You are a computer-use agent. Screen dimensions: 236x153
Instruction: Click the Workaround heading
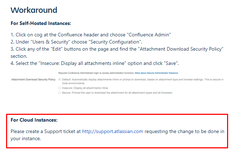(34, 10)
